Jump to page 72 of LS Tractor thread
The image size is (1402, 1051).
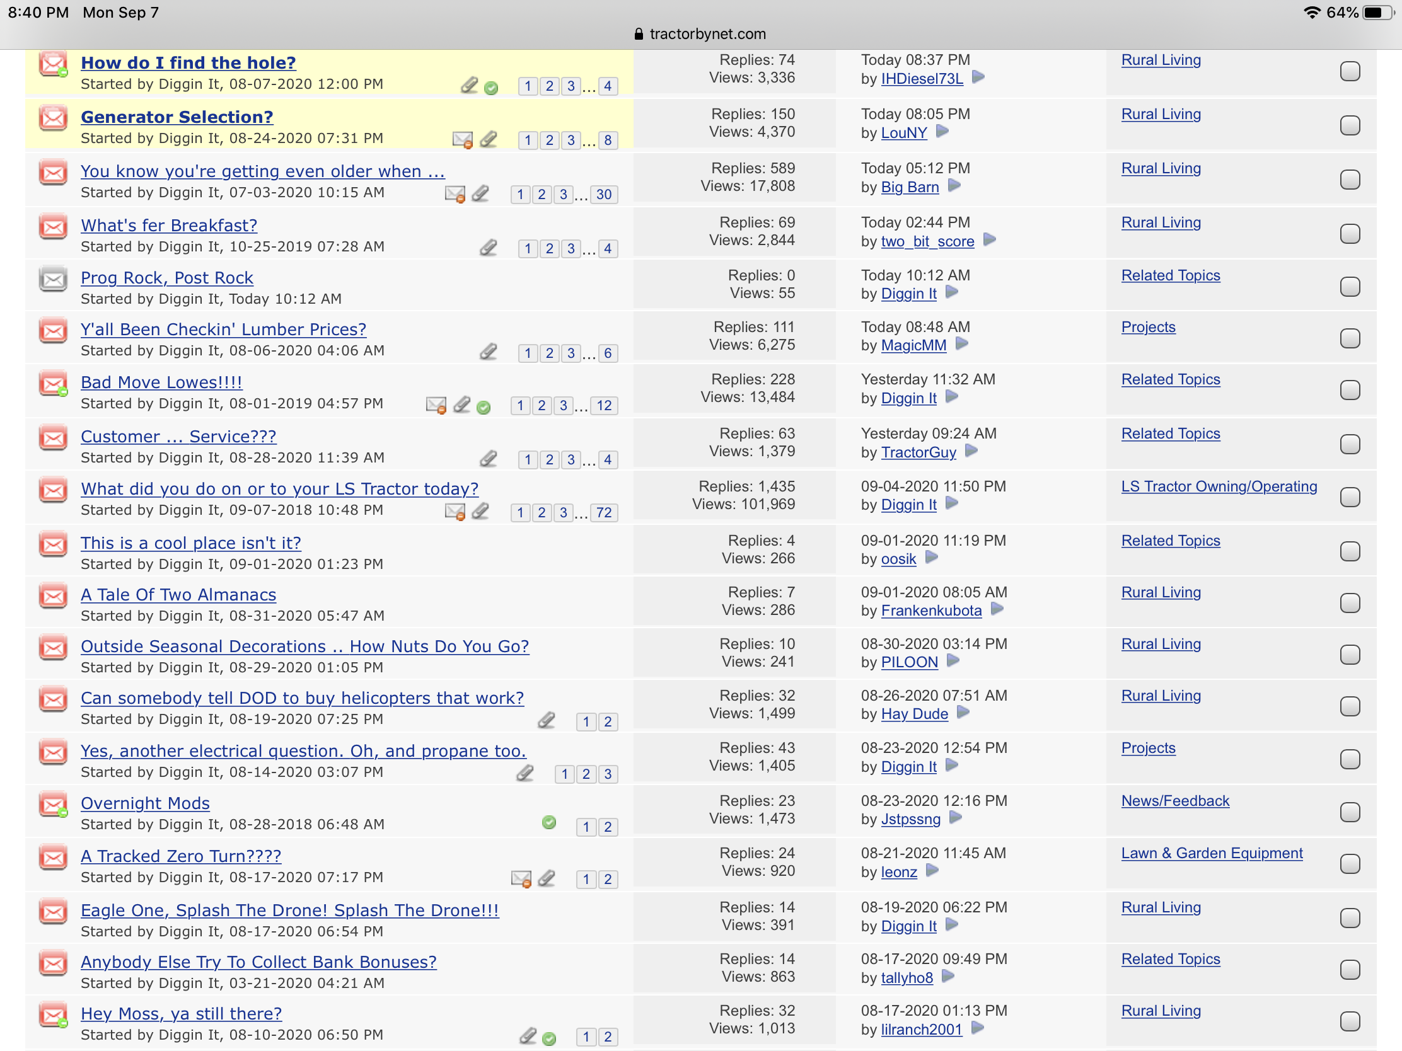tap(603, 512)
